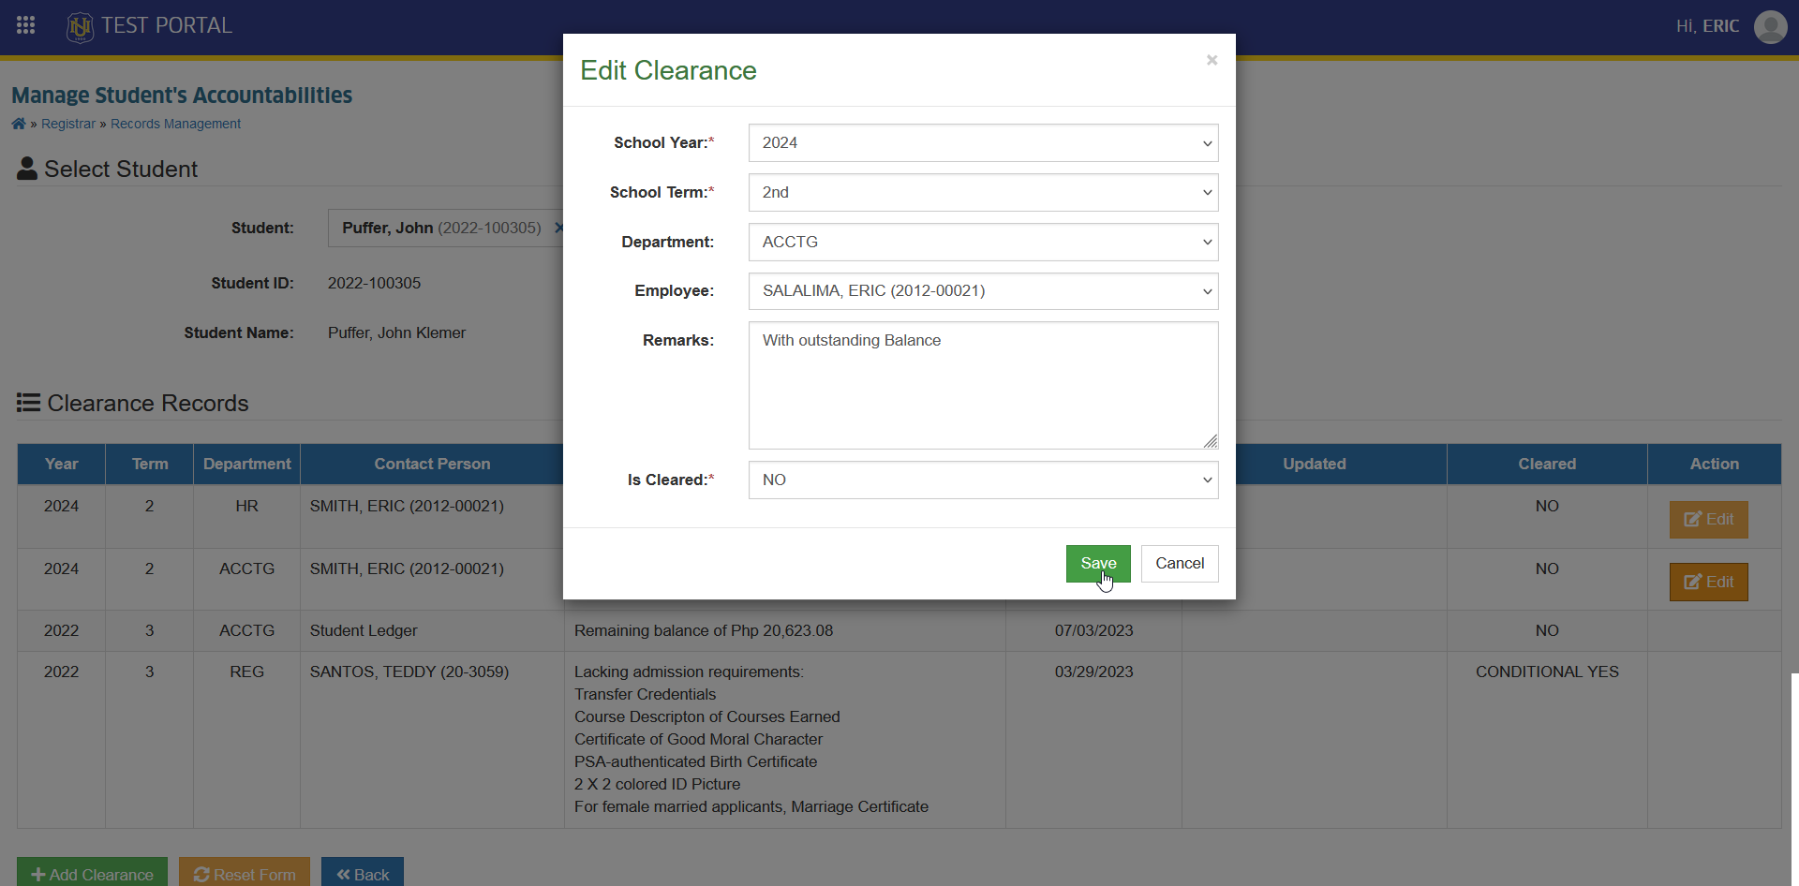
Task: Edit the 2024 ACCTG clearance row
Action: (1708, 583)
